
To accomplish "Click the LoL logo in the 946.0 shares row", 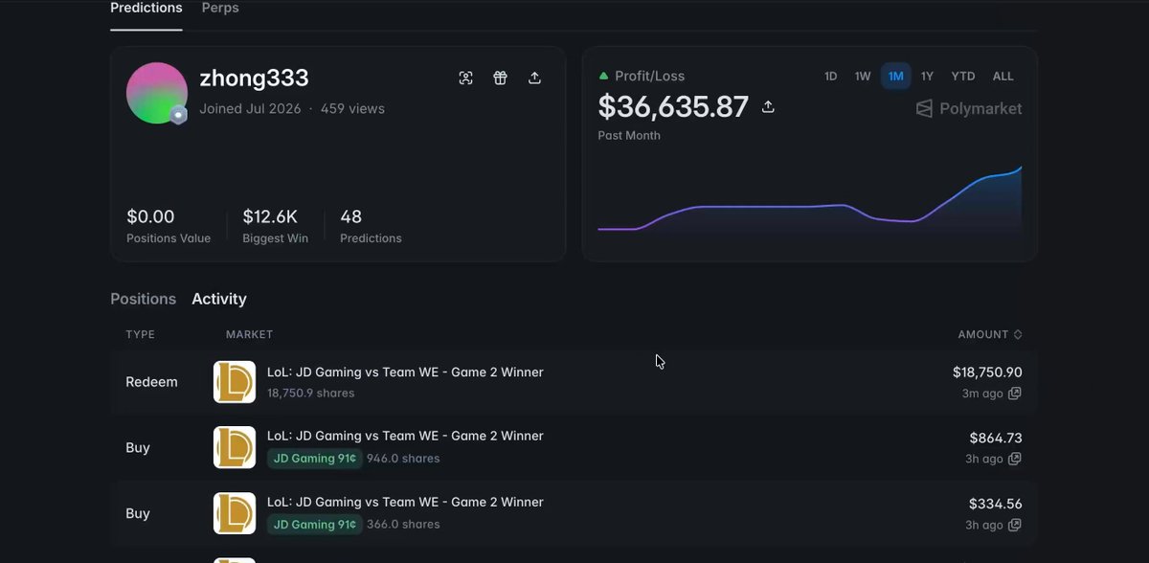I will coord(235,447).
